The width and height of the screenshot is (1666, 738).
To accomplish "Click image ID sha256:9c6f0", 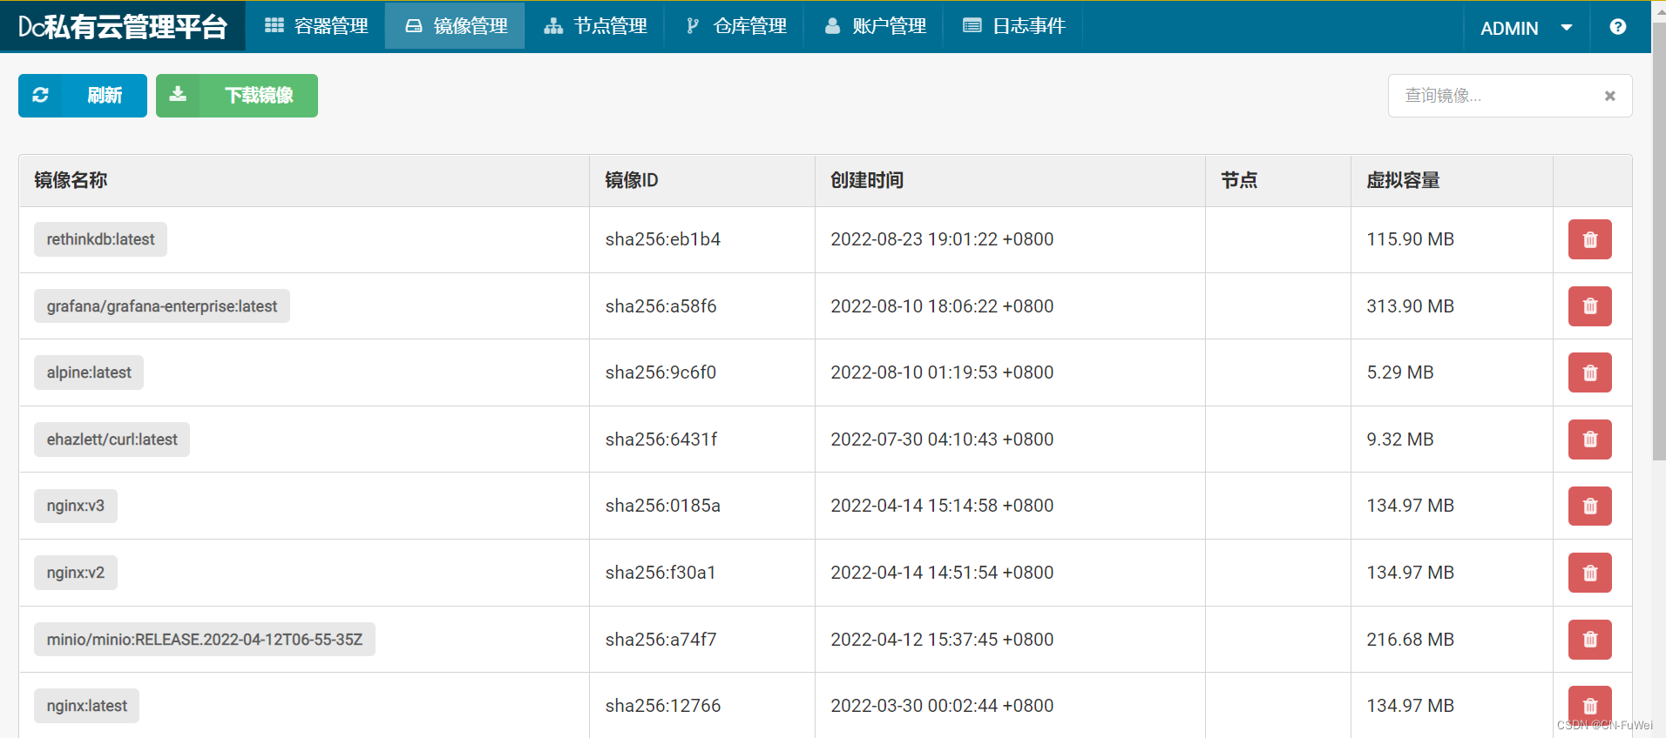I will click(x=660, y=372).
